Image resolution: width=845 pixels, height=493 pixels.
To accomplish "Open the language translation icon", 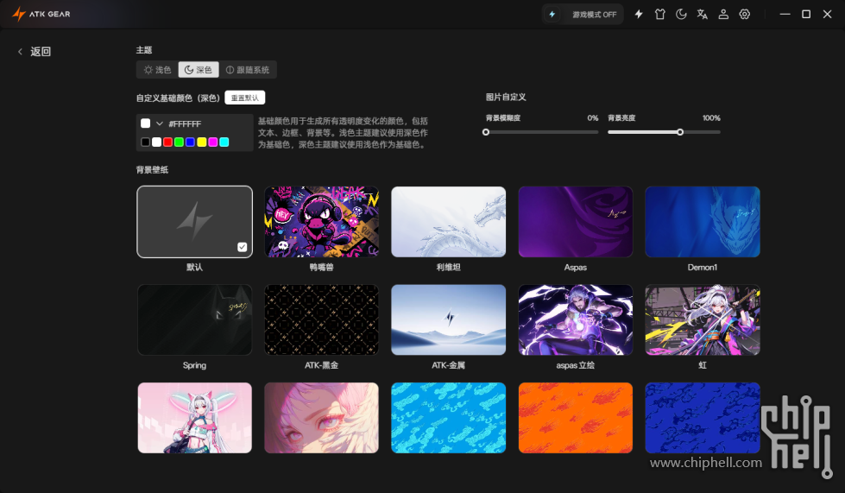I will pyautogui.click(x=703, y=15).
